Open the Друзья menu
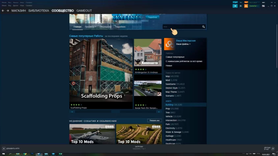Image resolution: width=278 pixels, height=156 pixels. click(x=15, y=6)
